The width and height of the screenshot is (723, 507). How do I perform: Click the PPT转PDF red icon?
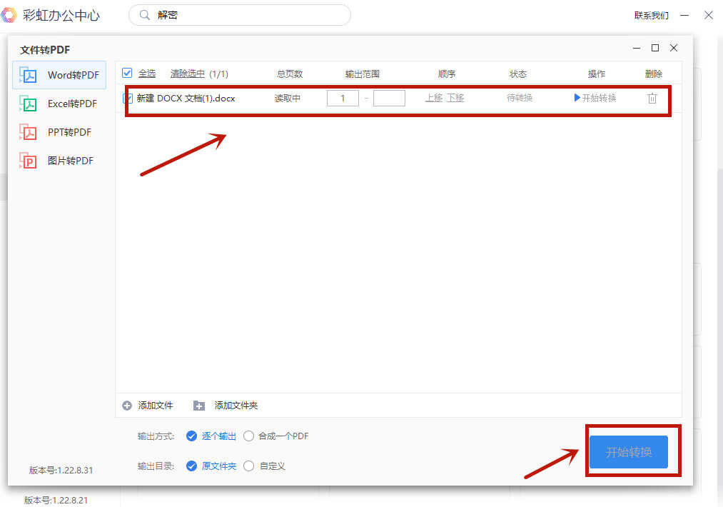[28, 132]
